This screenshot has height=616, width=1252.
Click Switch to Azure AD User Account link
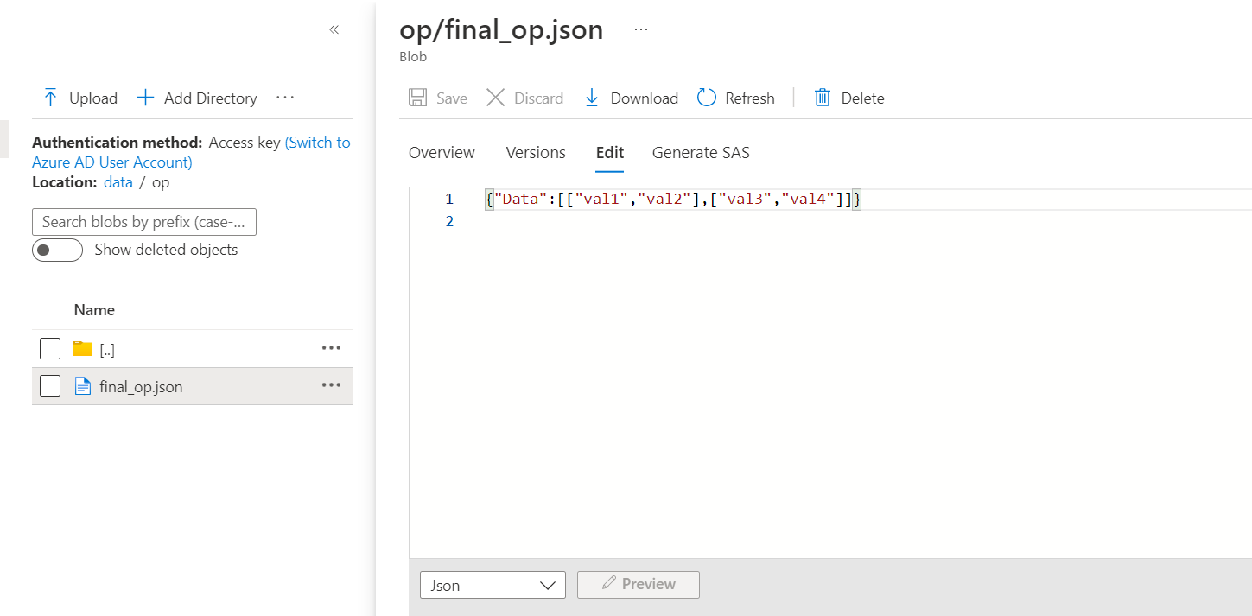point(191,152)
